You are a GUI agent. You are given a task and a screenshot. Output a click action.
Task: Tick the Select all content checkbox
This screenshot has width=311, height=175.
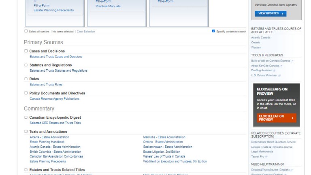click(x=26, y=31)
